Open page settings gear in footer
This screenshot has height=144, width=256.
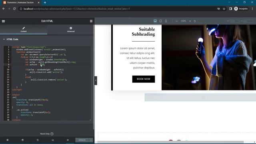(x=7, y=140)
